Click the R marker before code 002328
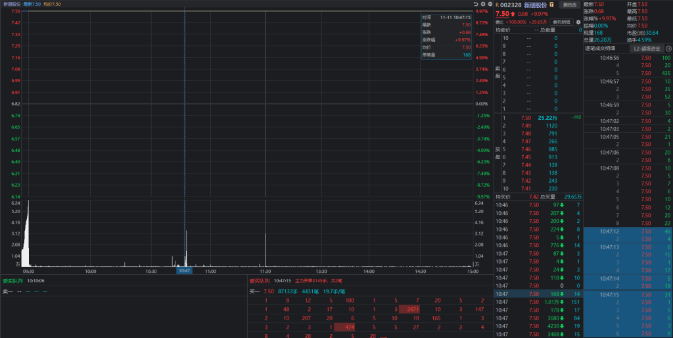Image resolution: width=673 pixels, height=338 pixels. point(498,5)
